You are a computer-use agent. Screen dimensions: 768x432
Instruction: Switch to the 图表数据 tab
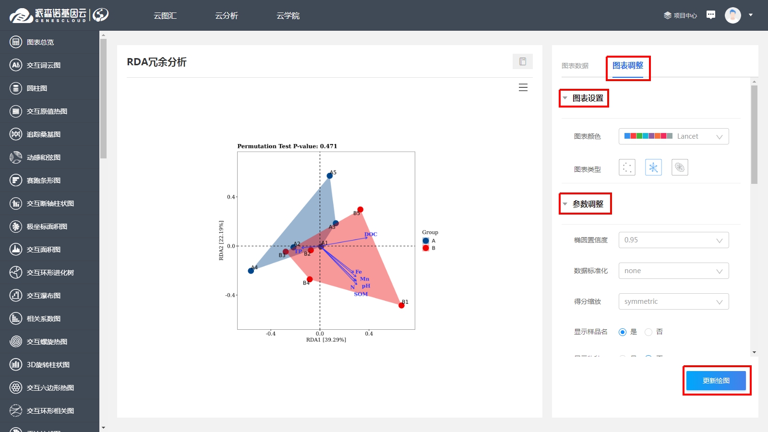[575, 66]
